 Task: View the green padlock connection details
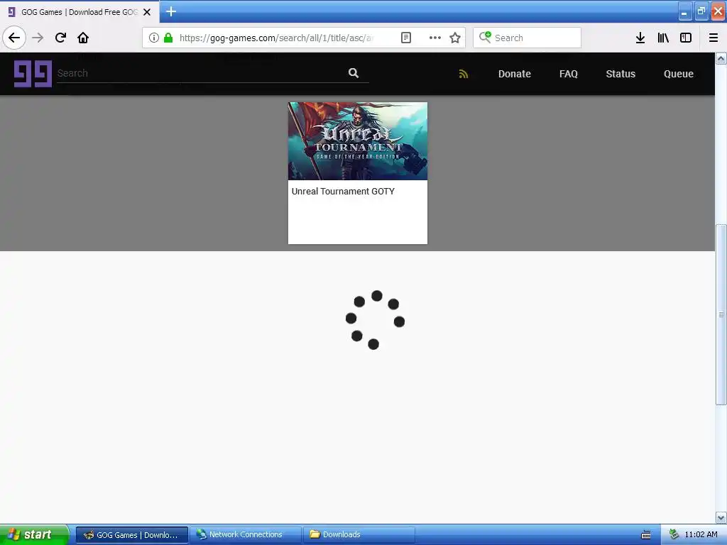tap(168, 38)
